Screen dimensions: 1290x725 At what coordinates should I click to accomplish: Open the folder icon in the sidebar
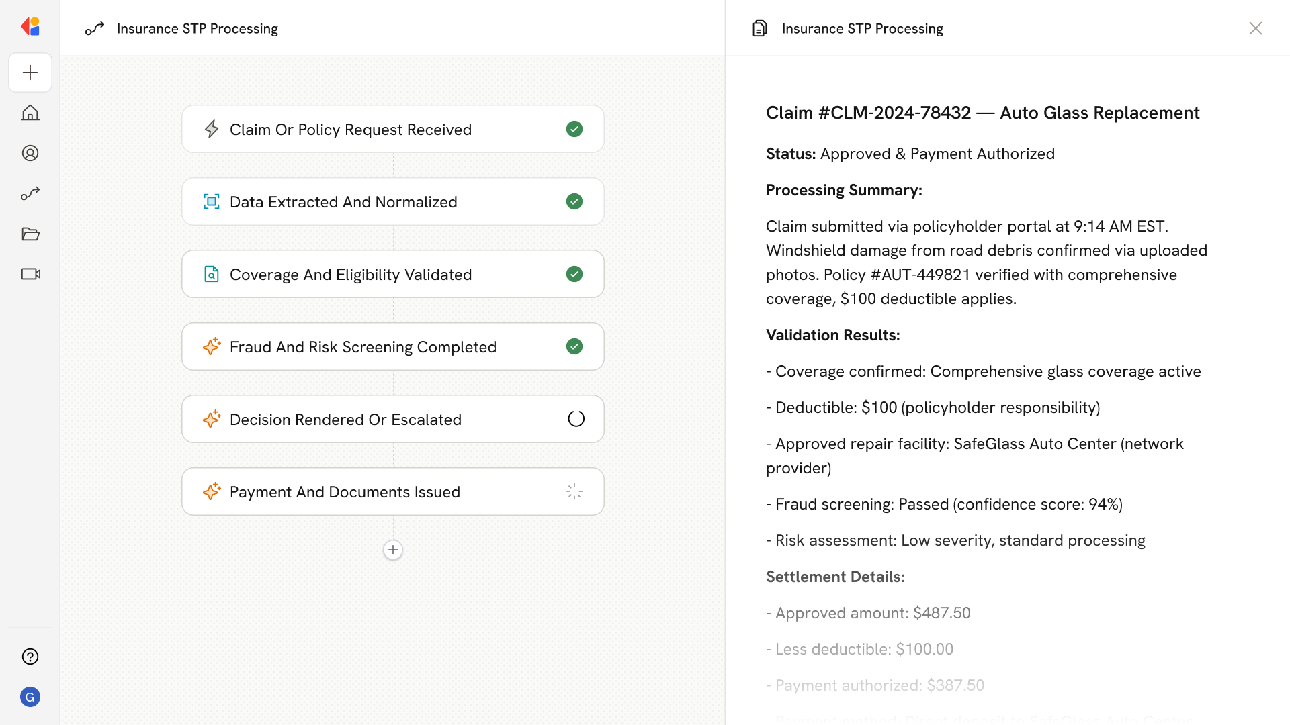[30, 234]
